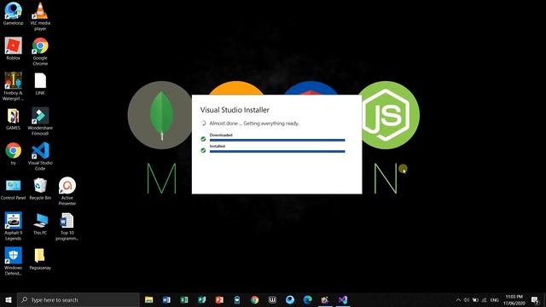The image size is (546, 307).
Task: Select Asphalt 9 Legends desktop icon
Action: 14,226
